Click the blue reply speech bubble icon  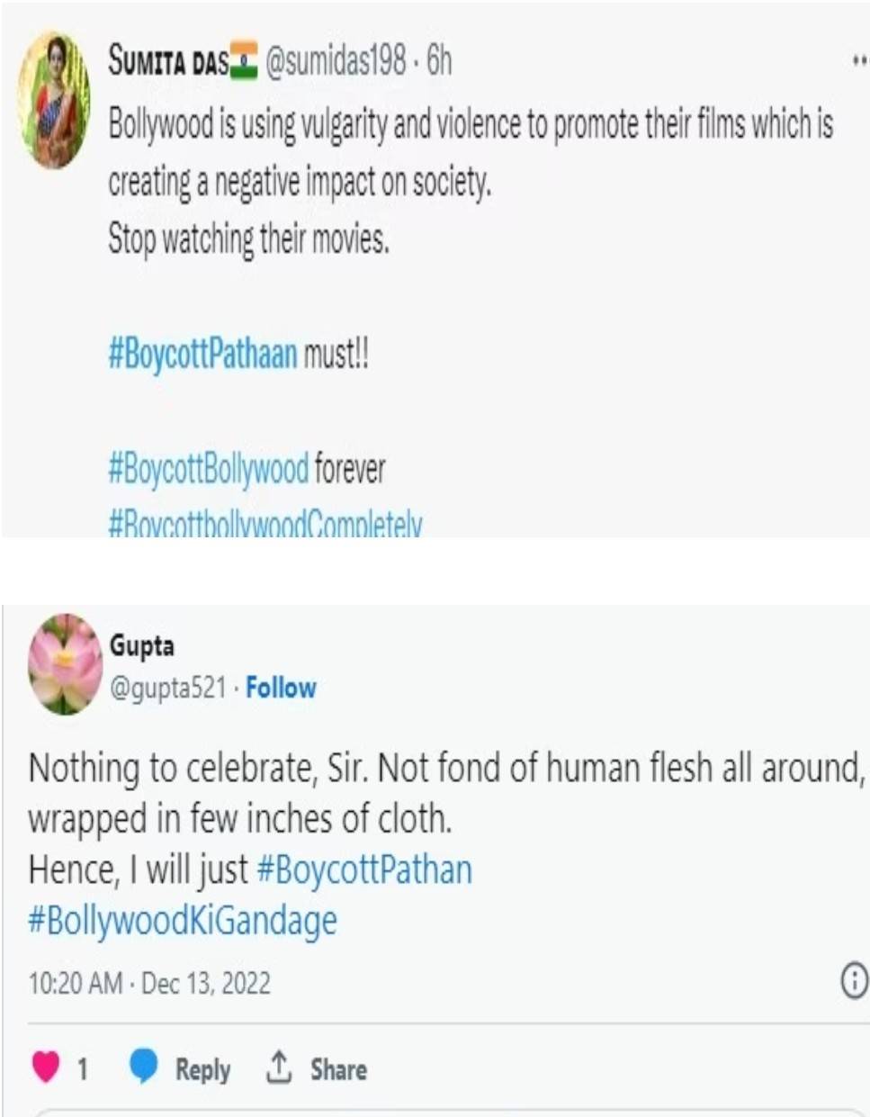coord(144,1067)
